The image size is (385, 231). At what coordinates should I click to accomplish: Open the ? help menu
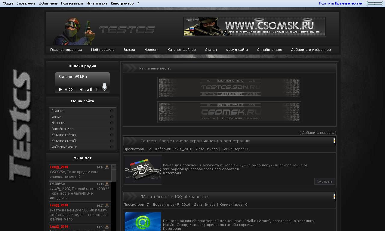pos(138,3)
